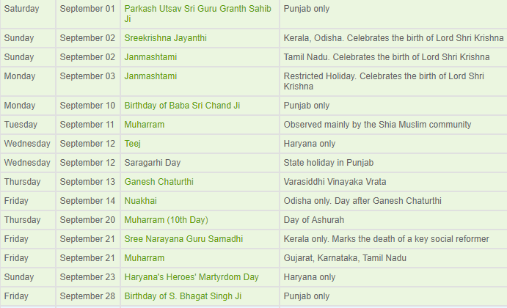Select the Saturday cell beside September 01
The width and height of the screenshot is (507, 308).
pyautogui.click(x=28, y=14)
